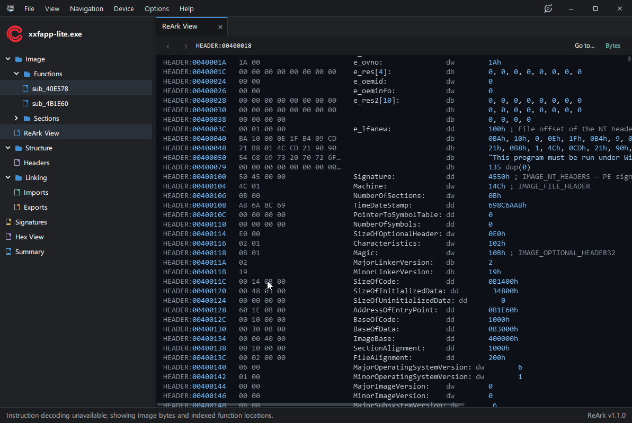Click the e_lfanew: field label

click(x=372, y=129)
